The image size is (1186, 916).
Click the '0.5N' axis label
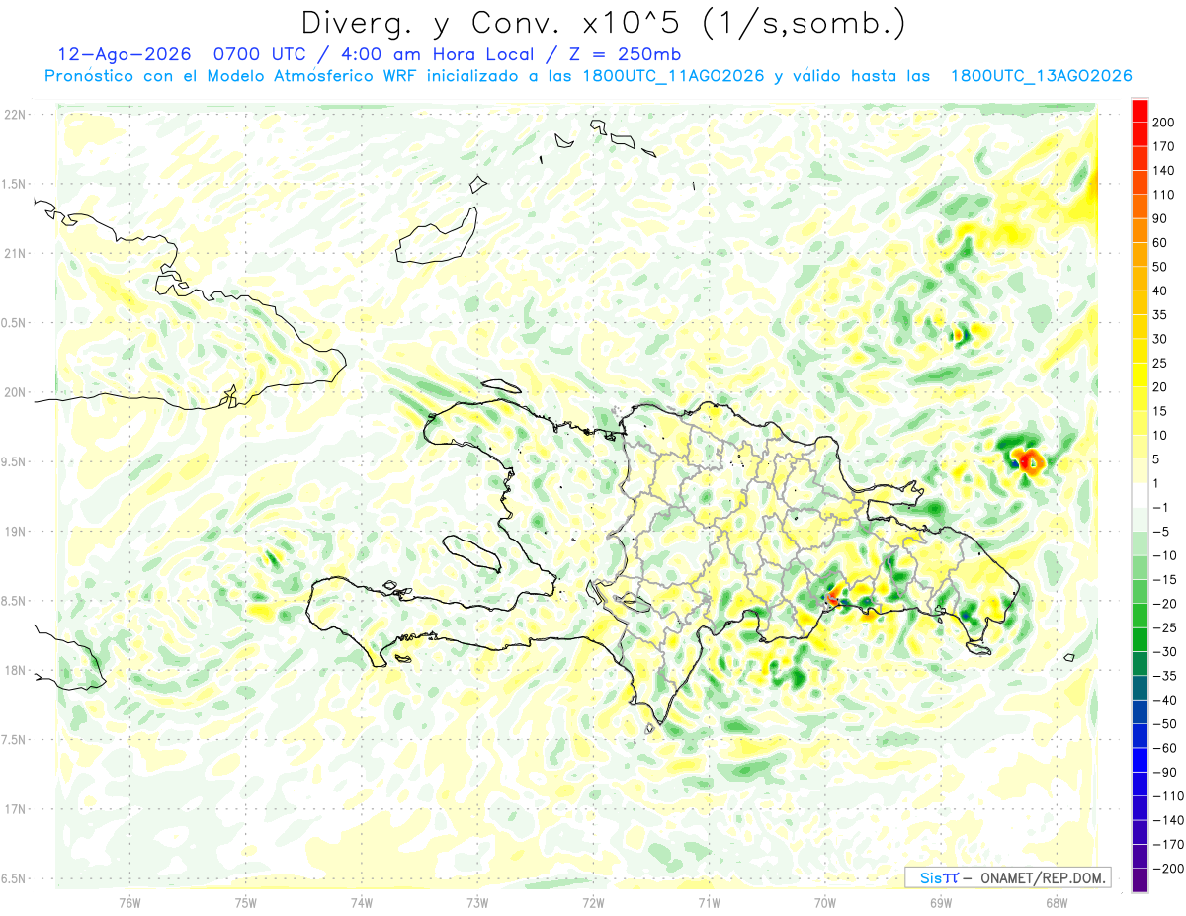(15, 323)
